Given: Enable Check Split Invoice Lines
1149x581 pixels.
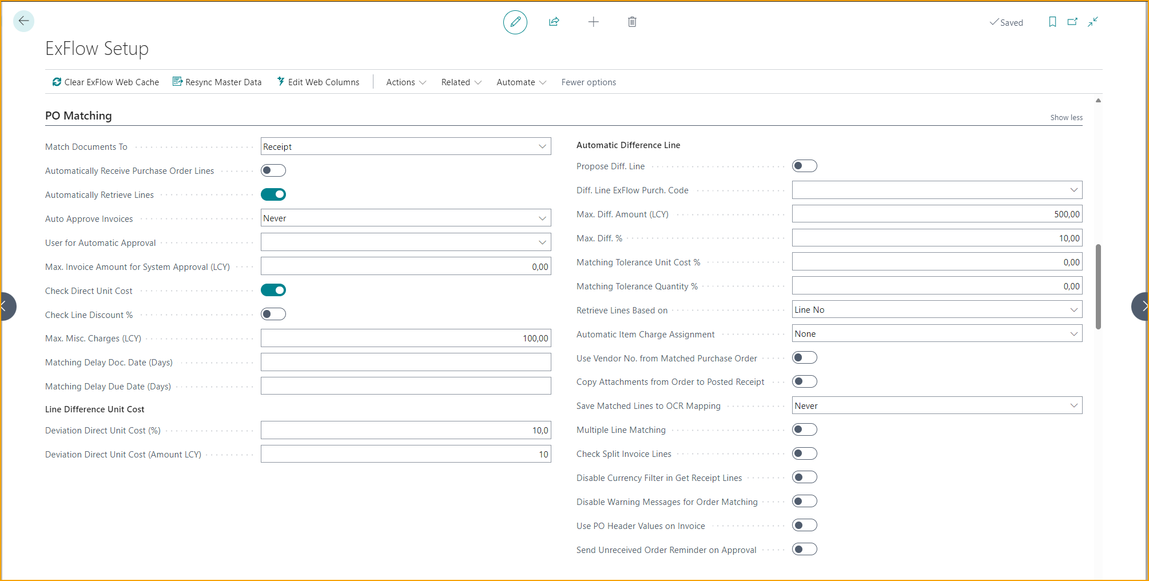Looking at the screenshot, I should tap(805, 453).
